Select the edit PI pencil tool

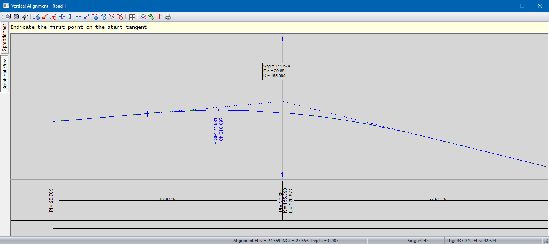pyautogui.click(x=45, y=17)
